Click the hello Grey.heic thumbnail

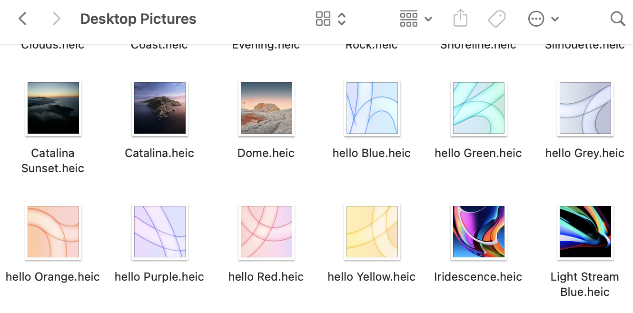[x=585, y=108]
